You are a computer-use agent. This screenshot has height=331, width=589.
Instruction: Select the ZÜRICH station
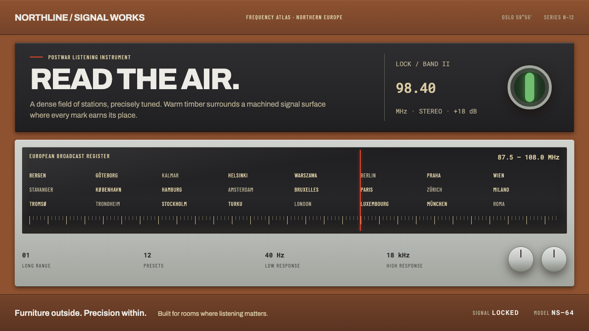coord(435,190)
